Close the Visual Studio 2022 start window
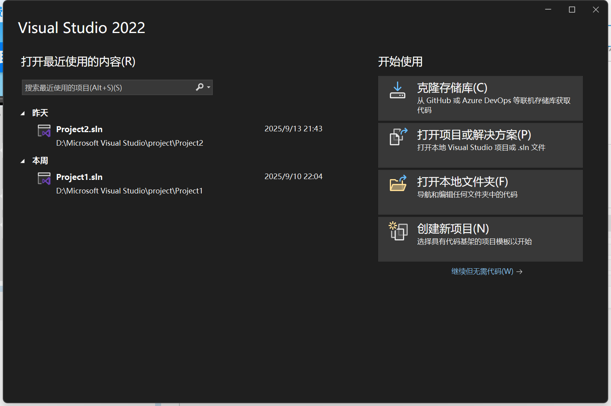The image size is (611, 406). point(596,10)
